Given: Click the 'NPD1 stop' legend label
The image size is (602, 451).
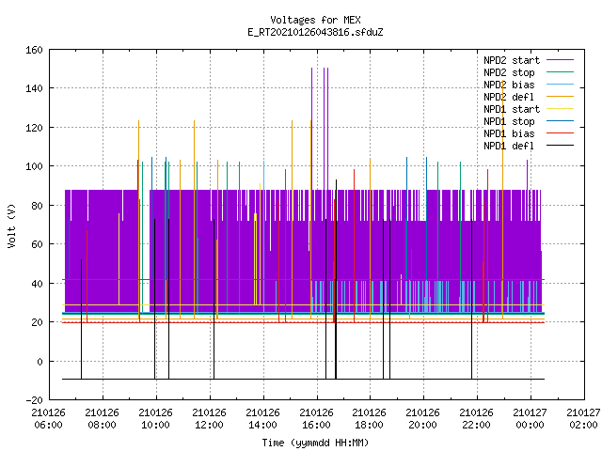Looking at the screenshot, I should pos(509,121).
